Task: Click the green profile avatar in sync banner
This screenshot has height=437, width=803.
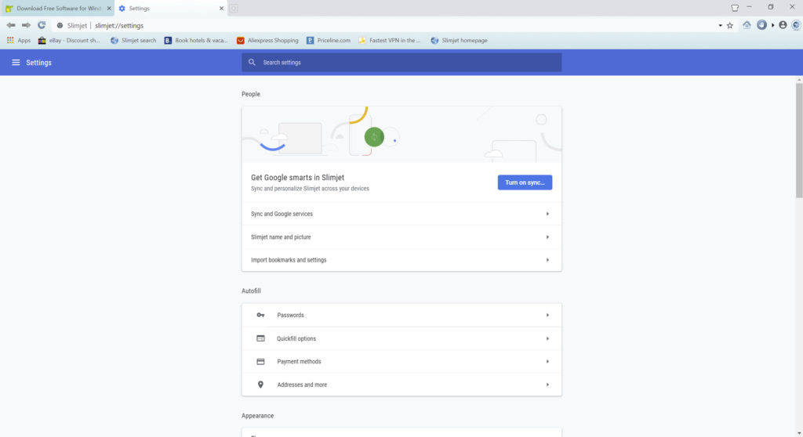Action: [374, 136]
